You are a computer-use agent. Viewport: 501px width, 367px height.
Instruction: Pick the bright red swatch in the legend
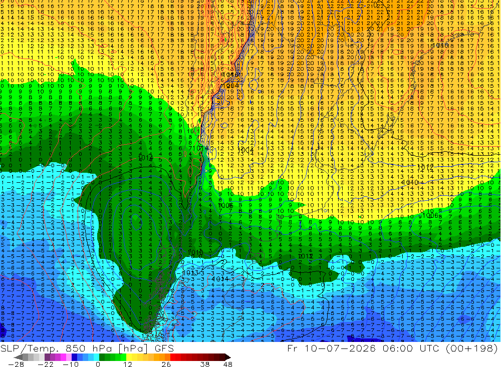click(x=173, y=357)
